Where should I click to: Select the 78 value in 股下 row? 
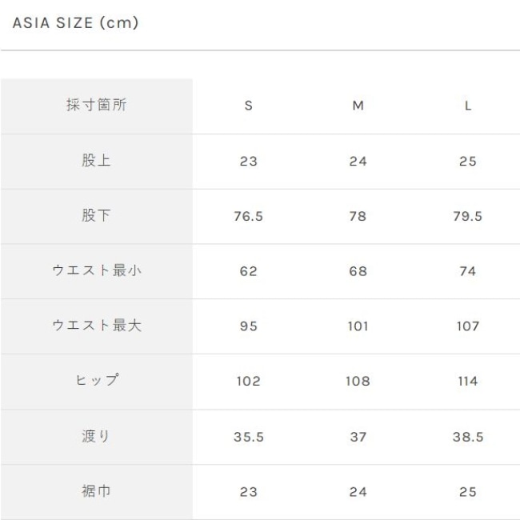358,217
